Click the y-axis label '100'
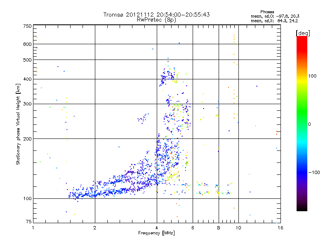 27,198
